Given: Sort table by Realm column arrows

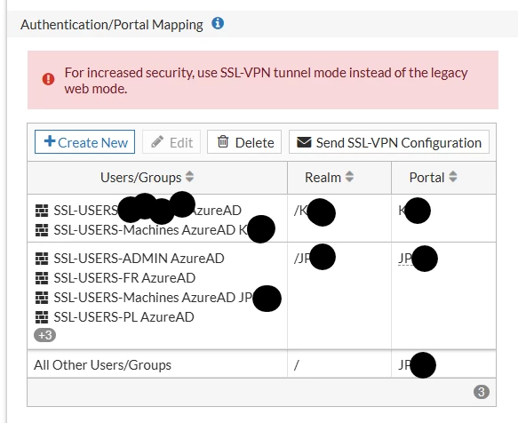Looking at the screenshot, I should [349, 177].
